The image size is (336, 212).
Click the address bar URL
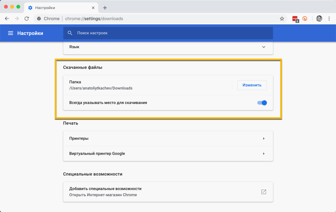coord(94,19)
